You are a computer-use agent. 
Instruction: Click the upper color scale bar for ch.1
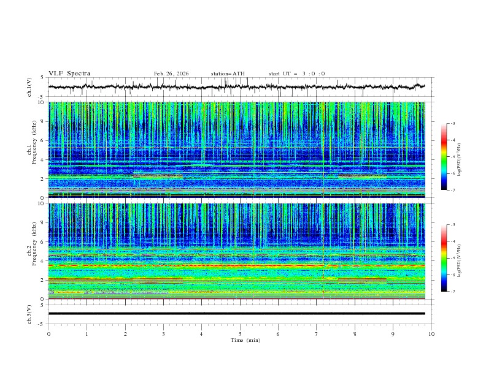tap(444, 157)
